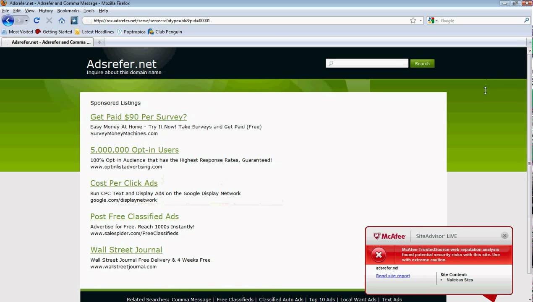Click SurveyMoneyMachines.com text

click(124, 133)
